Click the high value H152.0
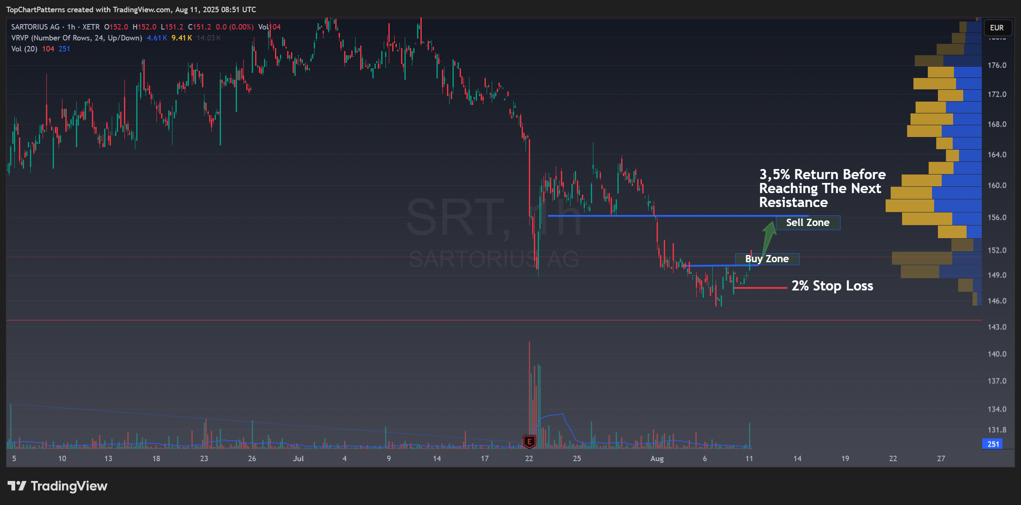 (x=144, y=27)
